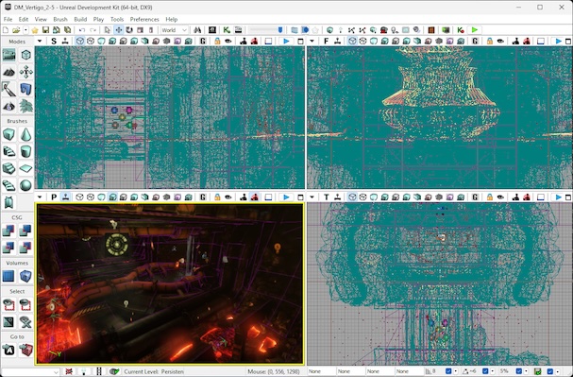Play level in editor green arrow
Image resolution: width=573 pixels, height=377 pixels.
(475, 30)
